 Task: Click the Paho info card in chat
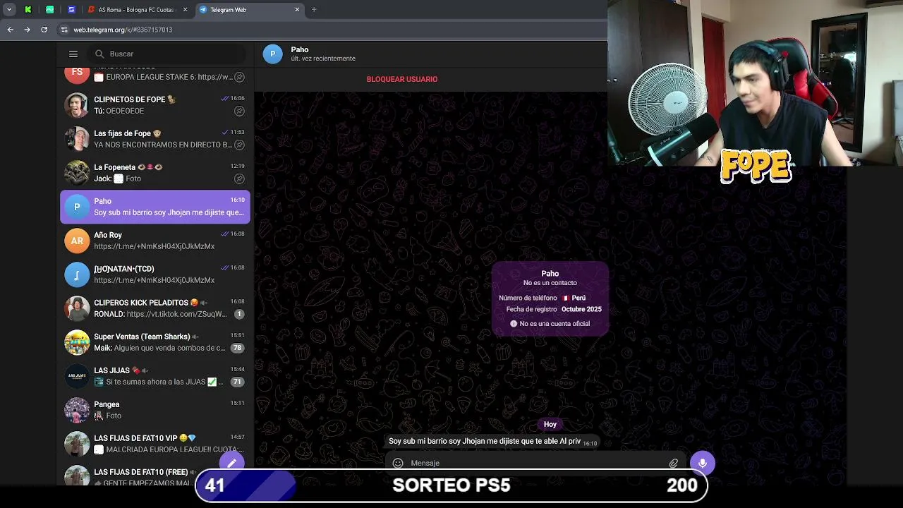pyautogui.click(x=550, y=298)
